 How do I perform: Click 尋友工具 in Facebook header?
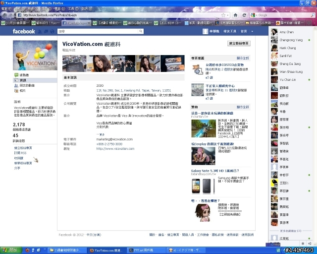[x=230, y=31]
